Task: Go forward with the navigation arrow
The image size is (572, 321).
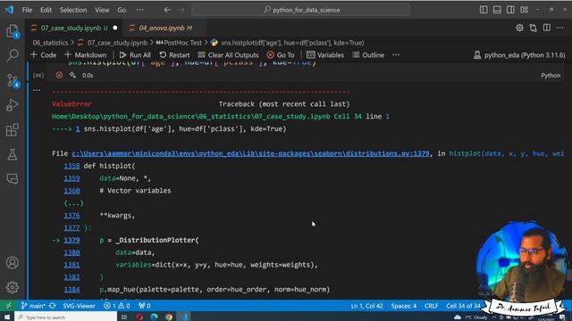Action: [x=181, y=10]
